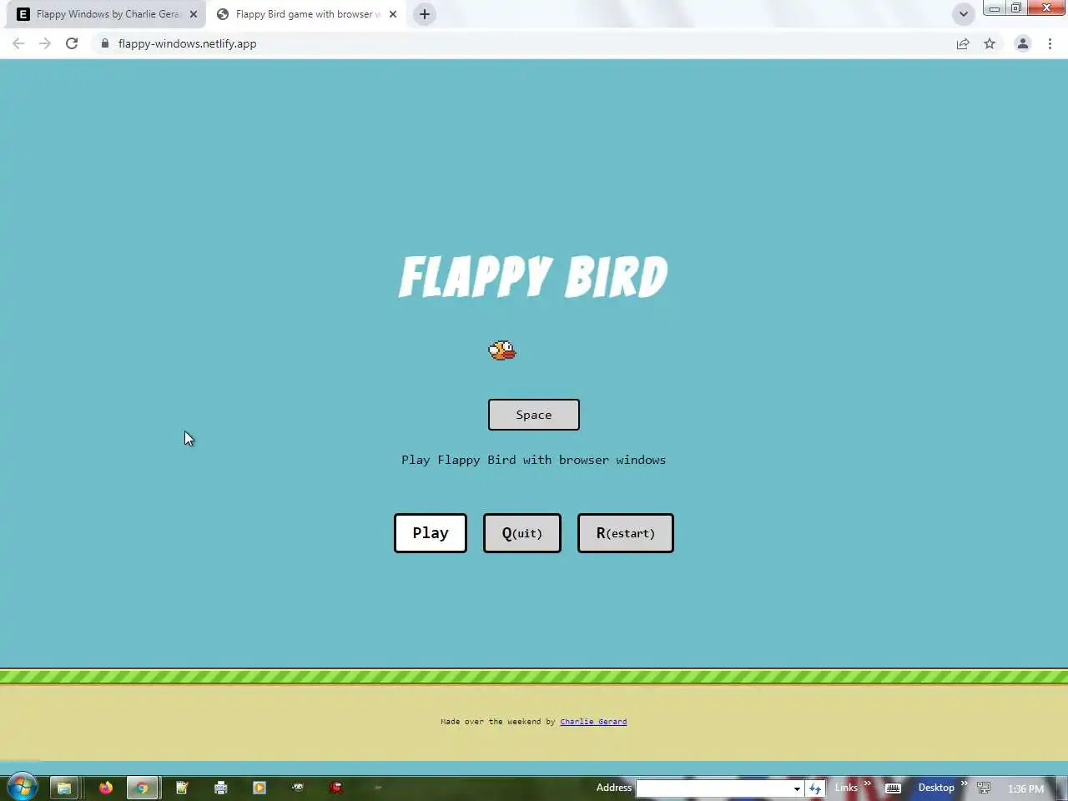
Task: Click the Chrome taskbar button
Action: pyautogui.click(x=143, y=787)
